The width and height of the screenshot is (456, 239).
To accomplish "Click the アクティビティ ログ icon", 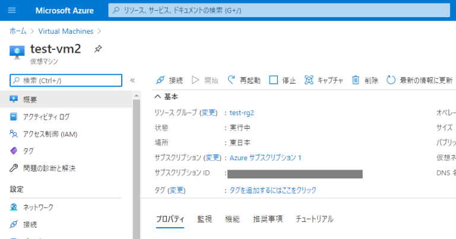I will [14, 116].
